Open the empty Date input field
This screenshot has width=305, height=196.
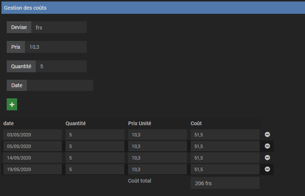[x=60, y=85]
